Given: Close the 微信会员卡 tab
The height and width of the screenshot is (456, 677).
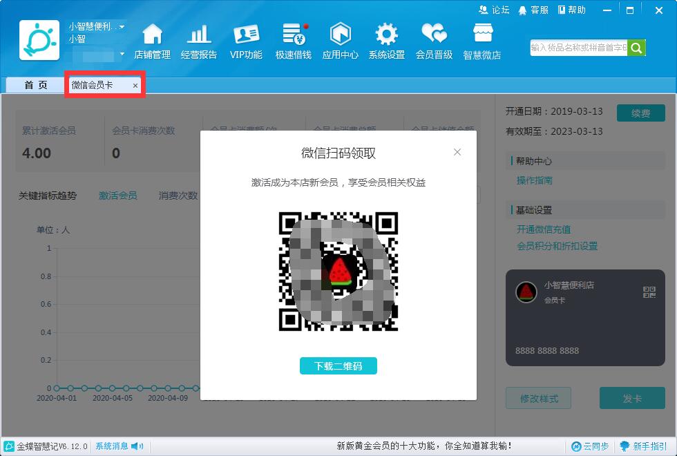Looking at the screenshot, I should pos(135,86).
